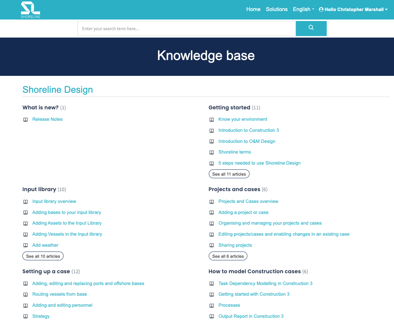Viewport: 394px width, 320px height.
Task: Open the Projects and cases folder heading
Action: (234, 189)
